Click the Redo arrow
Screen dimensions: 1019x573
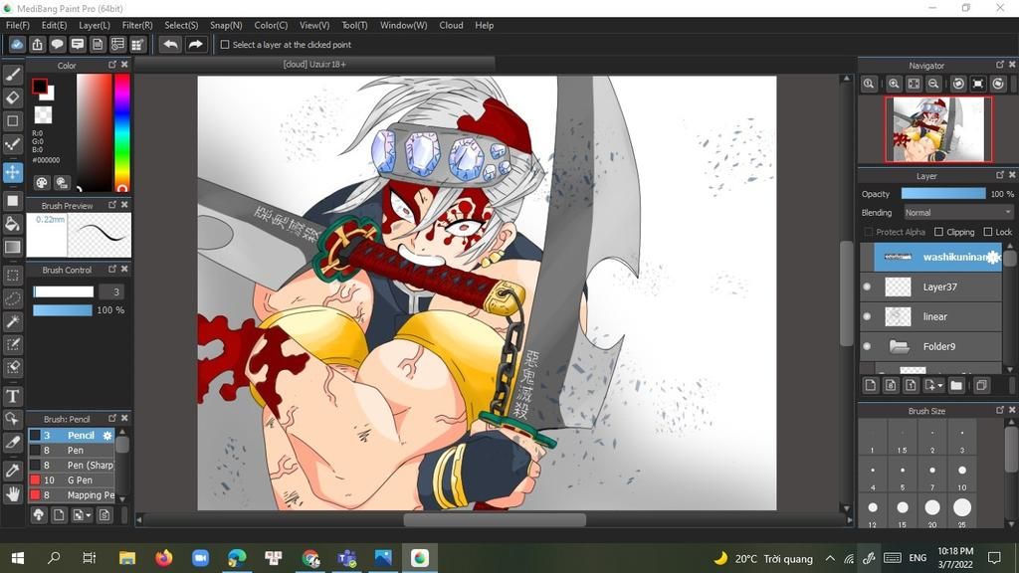click(195, 44)
